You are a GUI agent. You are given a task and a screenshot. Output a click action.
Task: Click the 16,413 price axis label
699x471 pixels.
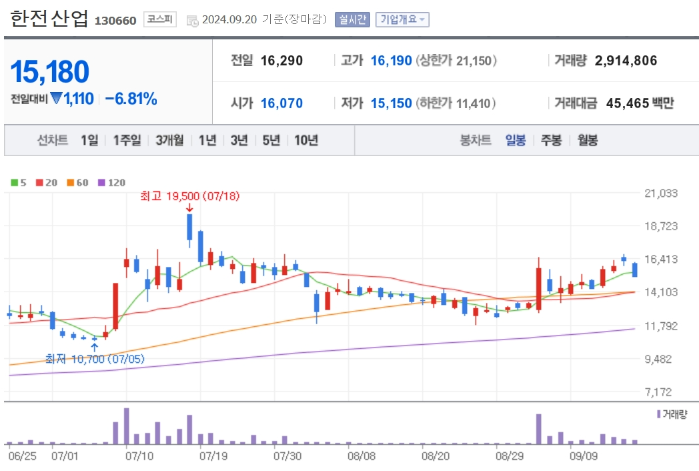point(661,260)
